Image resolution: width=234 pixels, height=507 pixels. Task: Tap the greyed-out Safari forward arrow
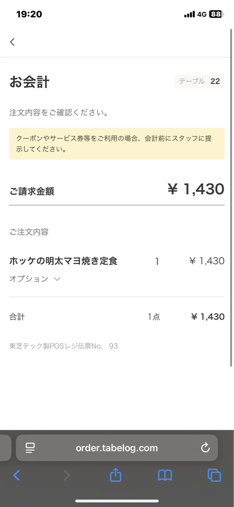[66, 475]
